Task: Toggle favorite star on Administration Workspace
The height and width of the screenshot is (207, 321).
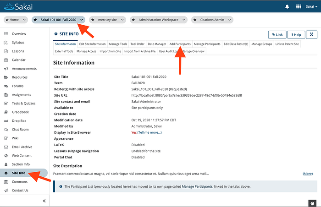Action: [x=133, y=20]
